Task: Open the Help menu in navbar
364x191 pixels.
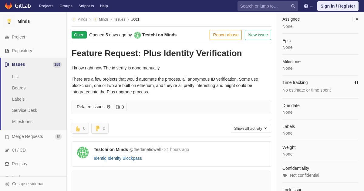Action: pyautogui.click(x=104, y=6)
